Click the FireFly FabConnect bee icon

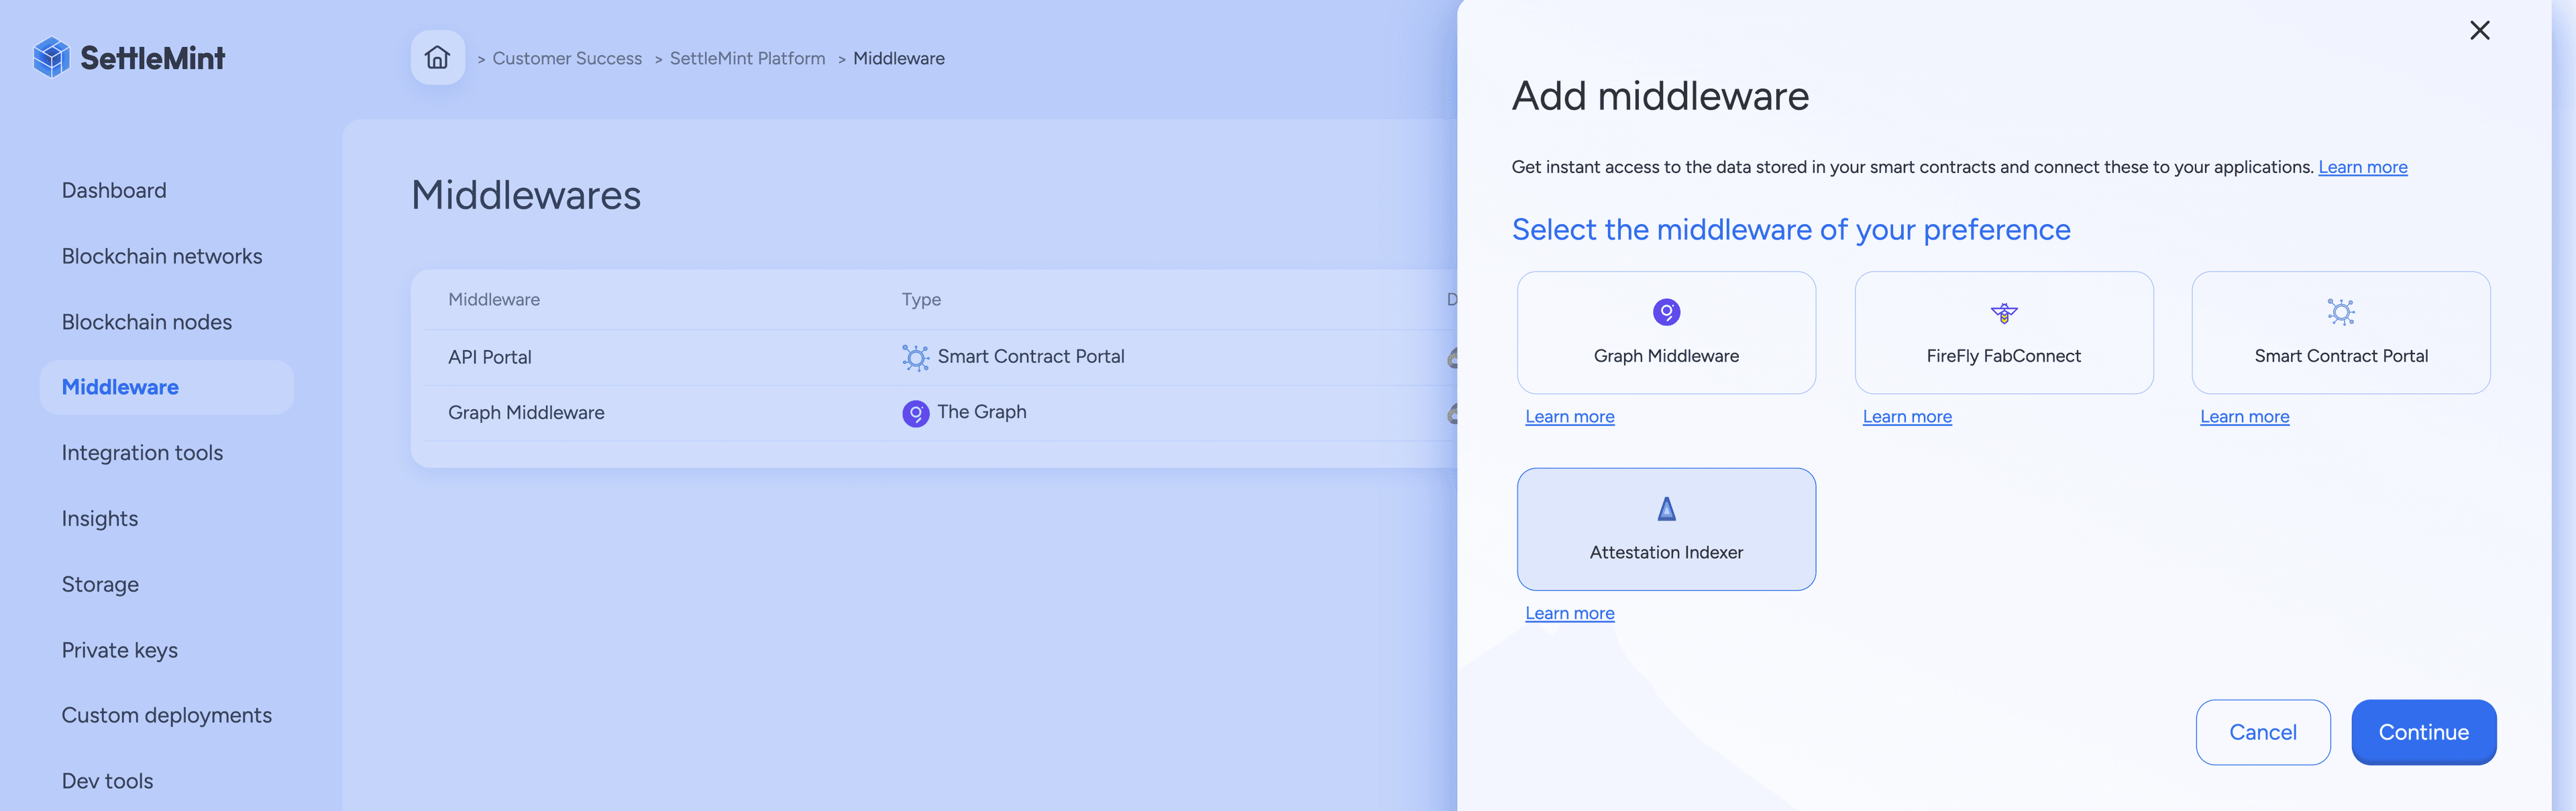click(x=2003, y=313)
